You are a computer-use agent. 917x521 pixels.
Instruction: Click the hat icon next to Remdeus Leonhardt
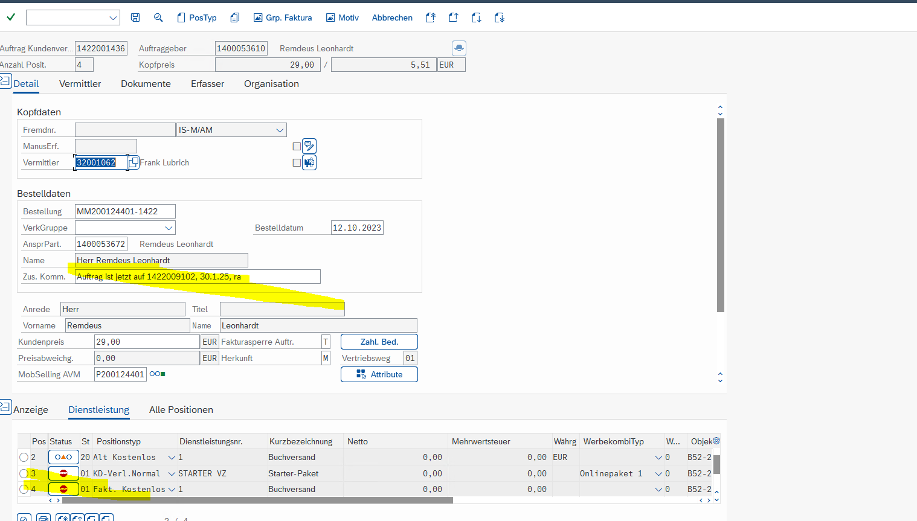pyautogui.click(x=459, y=48)
